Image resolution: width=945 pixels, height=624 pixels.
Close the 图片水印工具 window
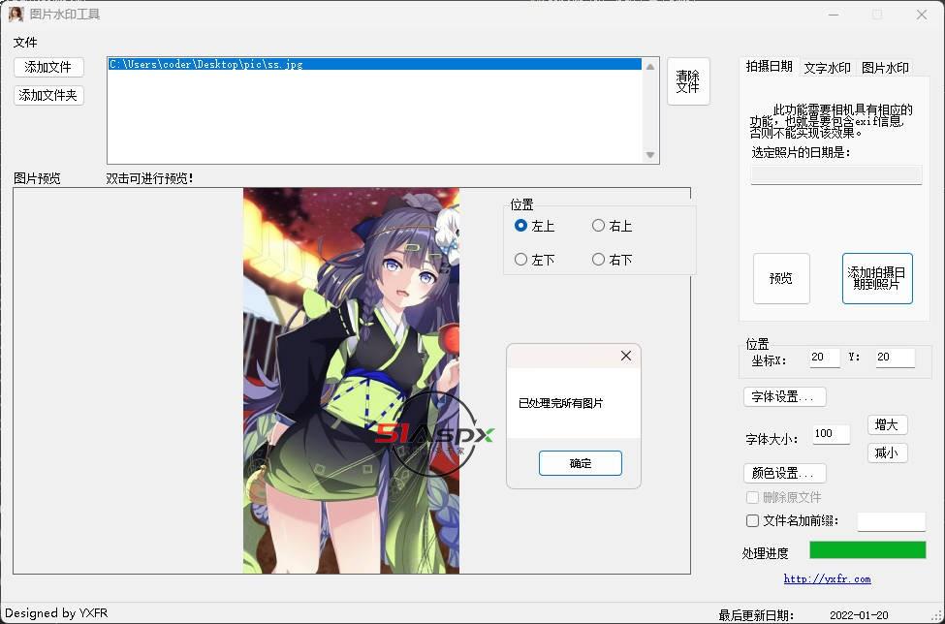[922, 15]
